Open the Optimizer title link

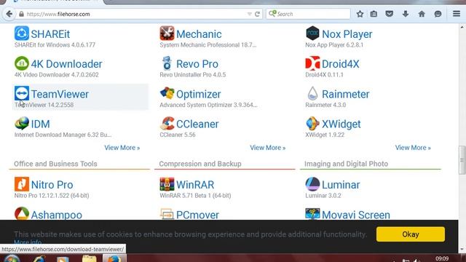pyautogui.click(x=199, y=95)
